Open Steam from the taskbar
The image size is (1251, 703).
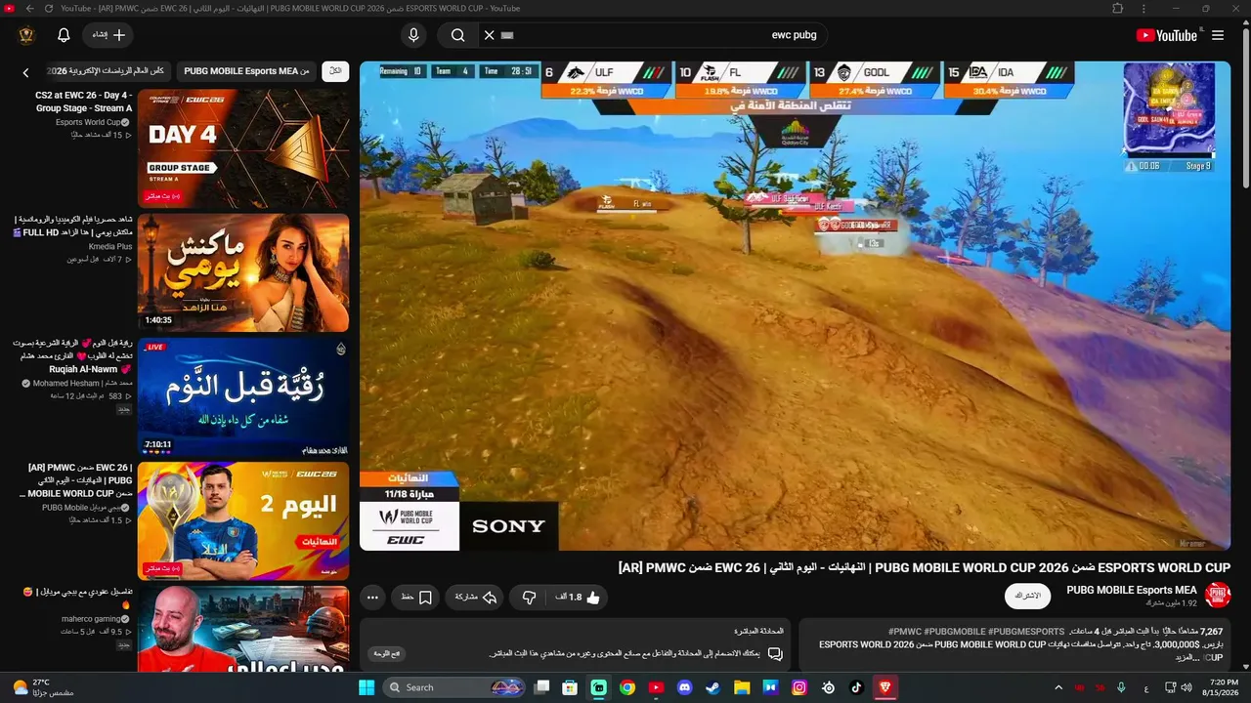tap(713, 687)
